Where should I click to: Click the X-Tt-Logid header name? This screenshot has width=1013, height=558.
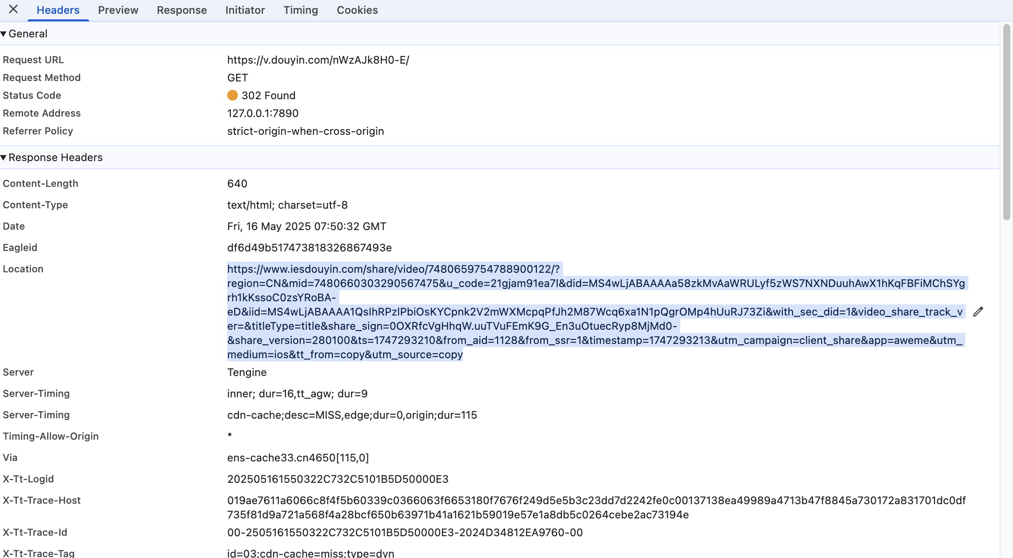click(x=29, y=479)
